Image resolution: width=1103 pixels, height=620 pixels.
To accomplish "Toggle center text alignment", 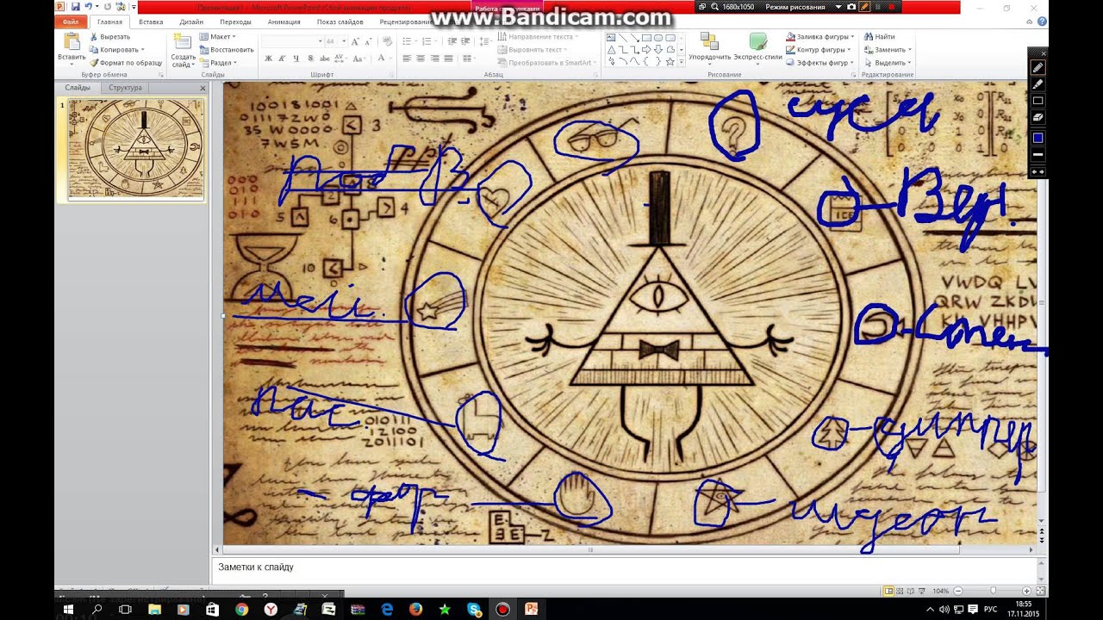I will (421, 59).
